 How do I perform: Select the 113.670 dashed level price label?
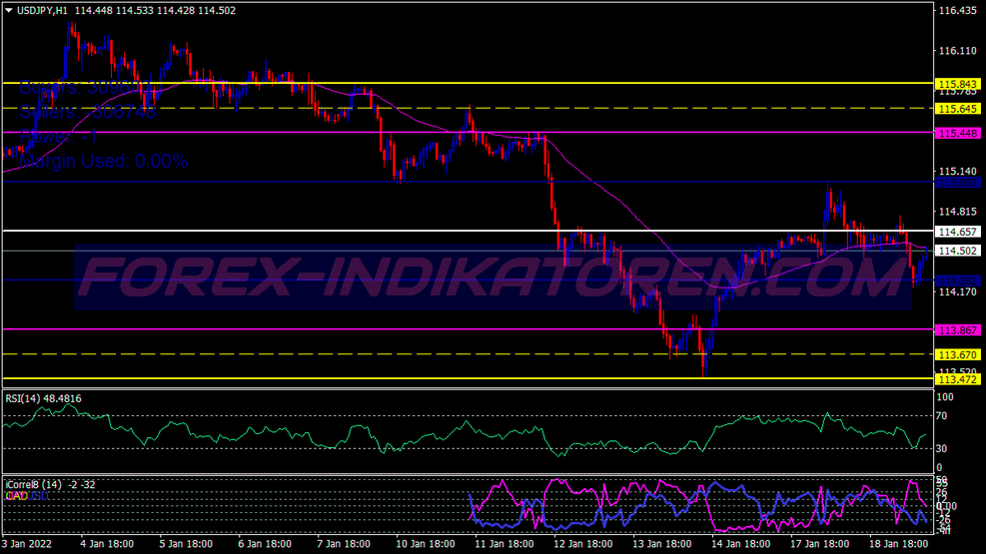(x=958, y=355)
